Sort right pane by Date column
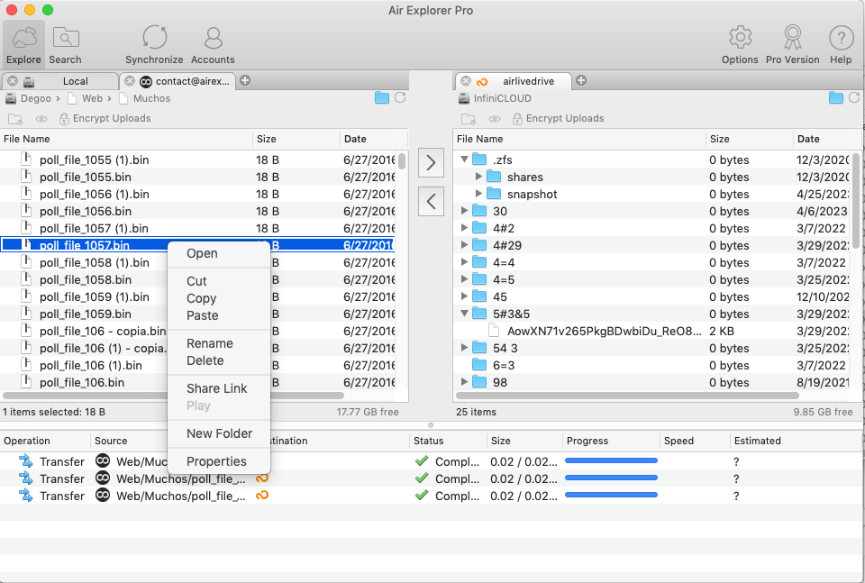The width and height of the screenshot is (865, 583). 826,139
